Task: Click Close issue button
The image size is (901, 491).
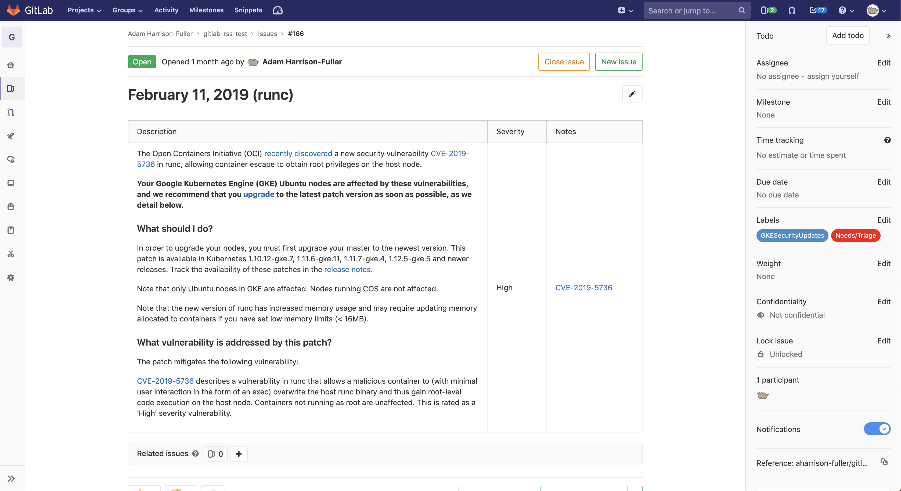Action: 564,62
